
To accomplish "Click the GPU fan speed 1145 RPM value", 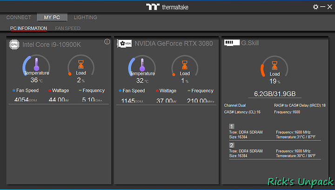I will (132, 100).
